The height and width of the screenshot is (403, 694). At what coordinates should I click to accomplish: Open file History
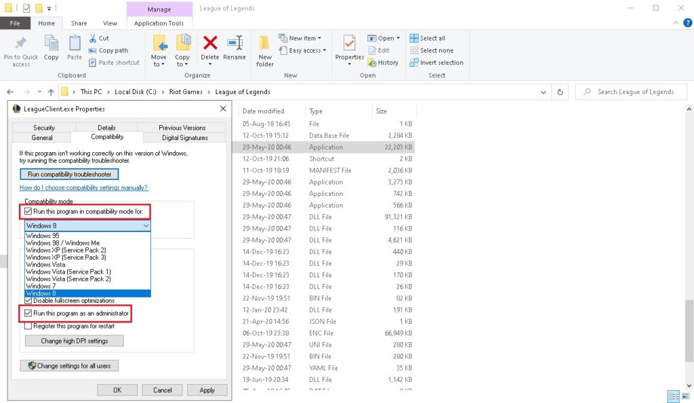click(384, 63)
